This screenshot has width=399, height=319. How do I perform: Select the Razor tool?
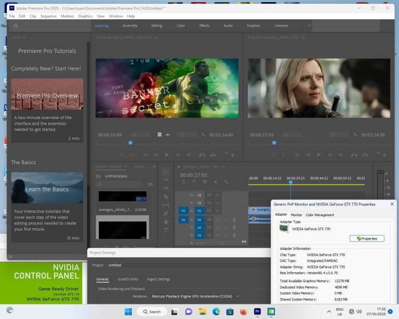tap(166, 196)
